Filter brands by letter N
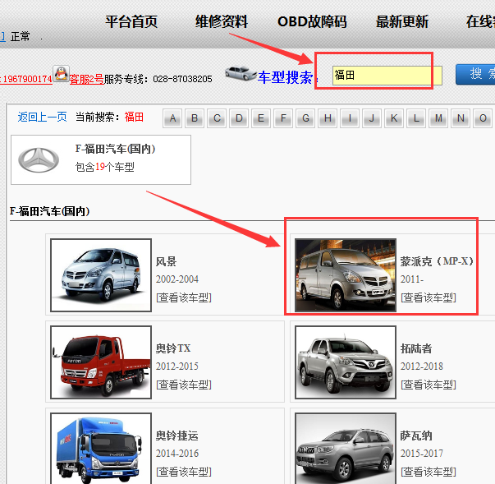This screenshot has height=484, width=495. point(461,118)
